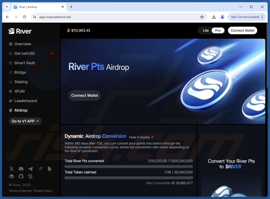Open 4FUN in the sidebar

[17, 91]
